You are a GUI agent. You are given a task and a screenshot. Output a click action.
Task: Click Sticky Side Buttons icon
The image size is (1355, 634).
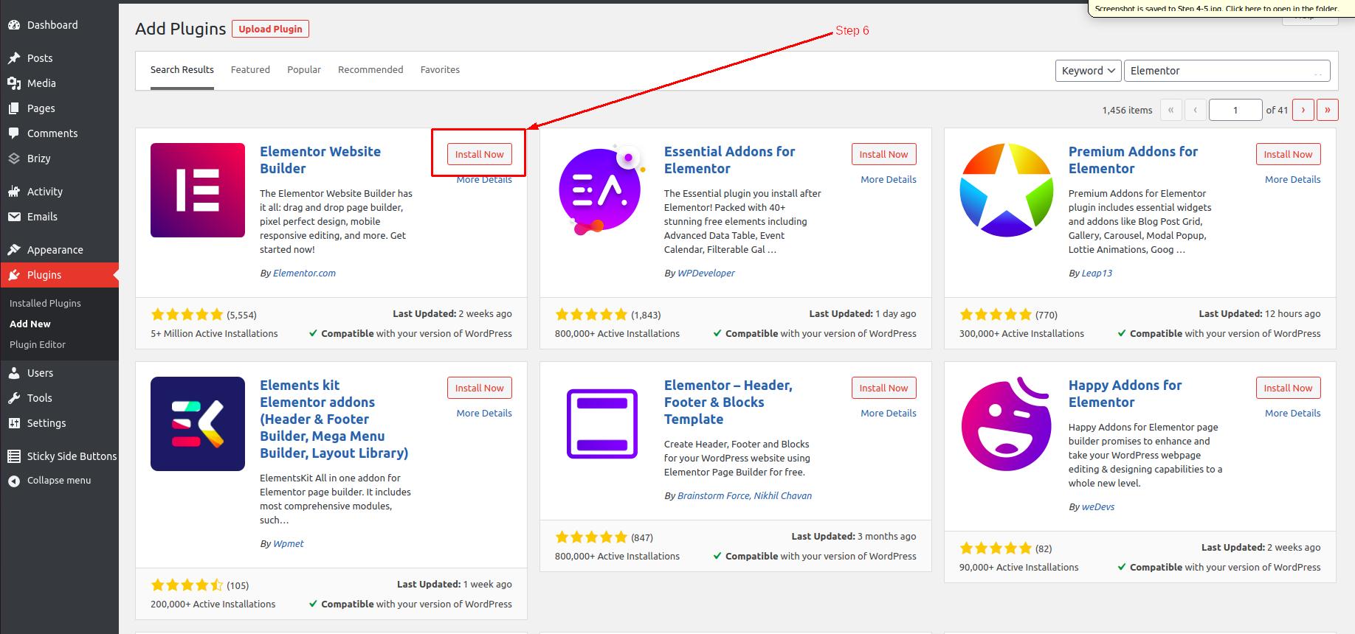click(x=13, y=456)
